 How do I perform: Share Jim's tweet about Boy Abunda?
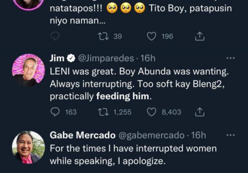click(x=199, y=112)
